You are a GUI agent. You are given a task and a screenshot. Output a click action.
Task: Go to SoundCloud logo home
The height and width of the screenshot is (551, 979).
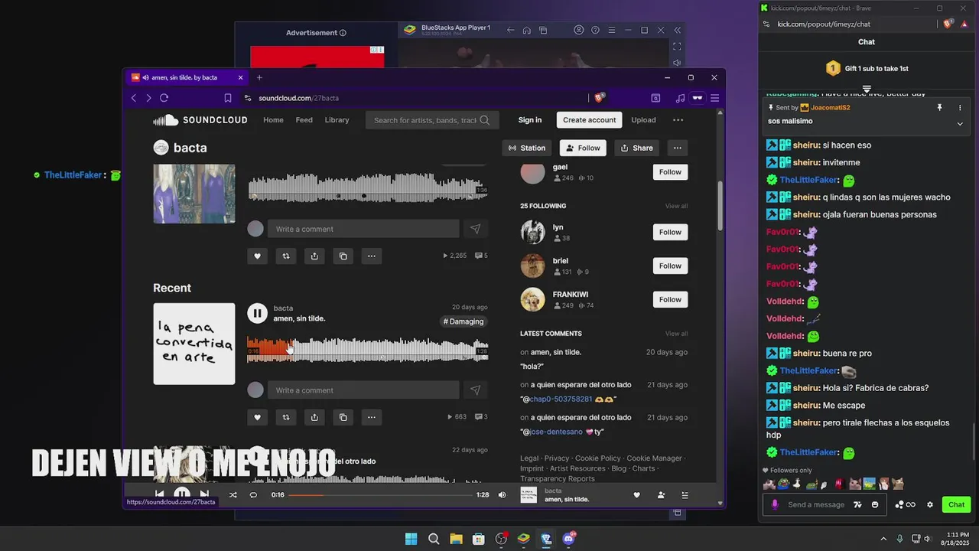tap(200, 120)
